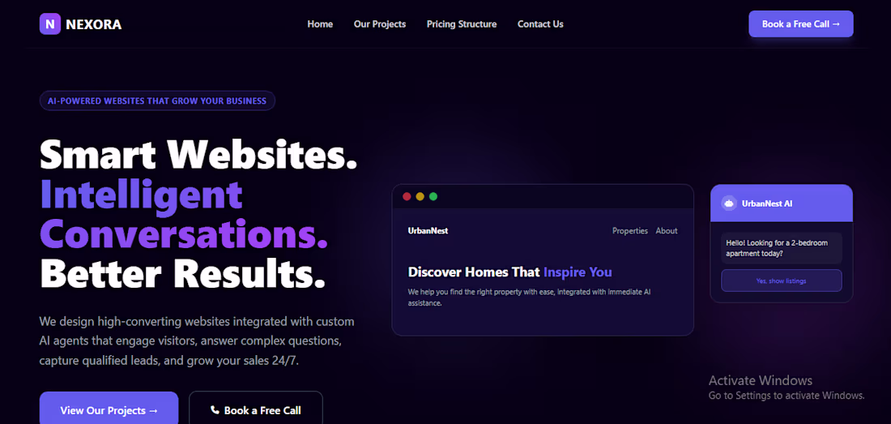Click the Yes, show listings button

point(782,281)
